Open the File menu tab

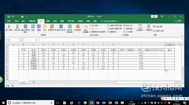9,21
